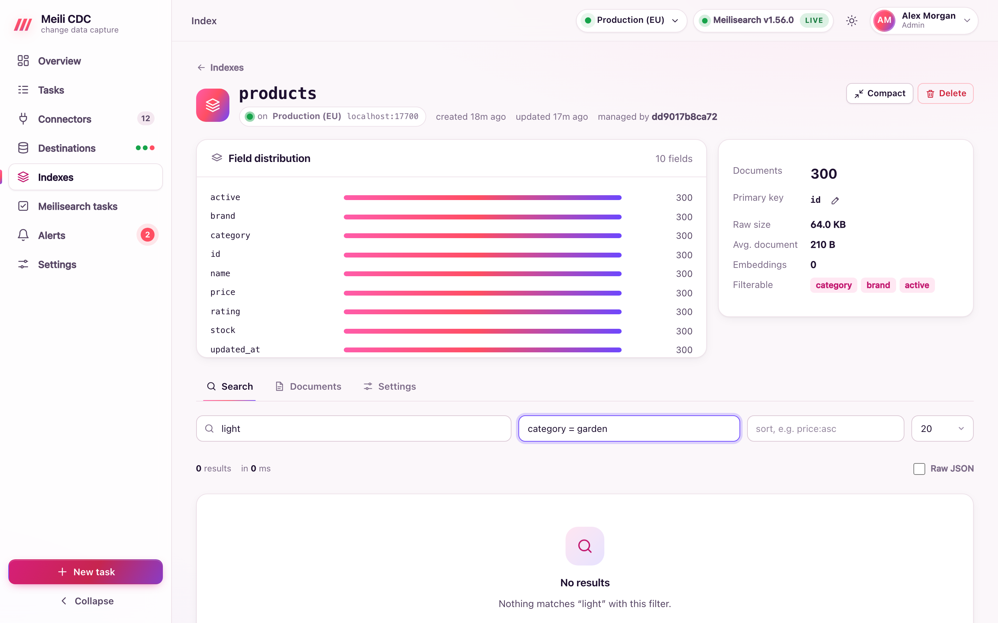998x623 pixels.
Task: Open Overview from the sidebar
Action: point(85,61)
